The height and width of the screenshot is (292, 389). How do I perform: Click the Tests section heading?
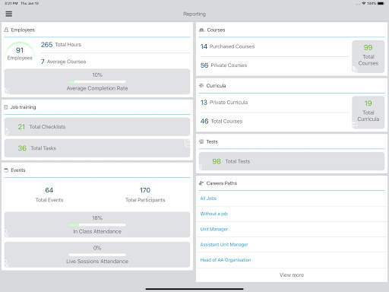point(212,141)
